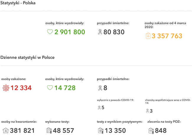Click the daily infected number 12 334
192x137 pixels.
(x=21, y=88)
